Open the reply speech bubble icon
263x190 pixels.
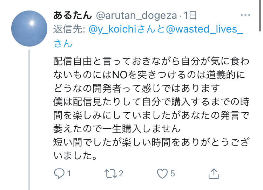[x=59, y=174]
